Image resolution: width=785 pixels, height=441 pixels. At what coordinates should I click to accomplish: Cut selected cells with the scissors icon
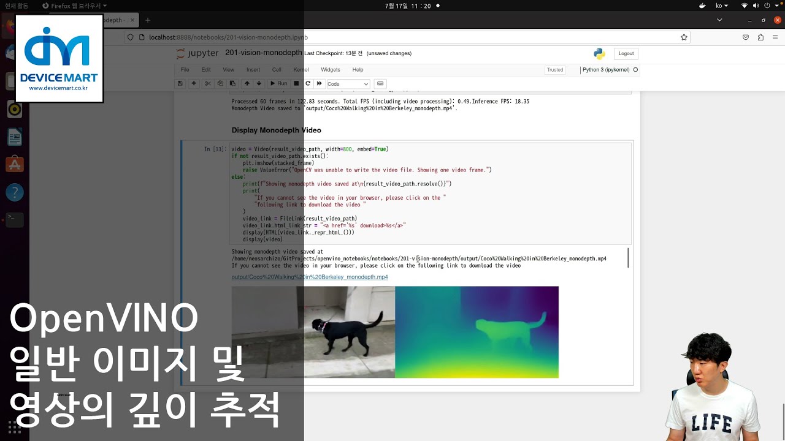pyautogui.click(x=208, y=83)
